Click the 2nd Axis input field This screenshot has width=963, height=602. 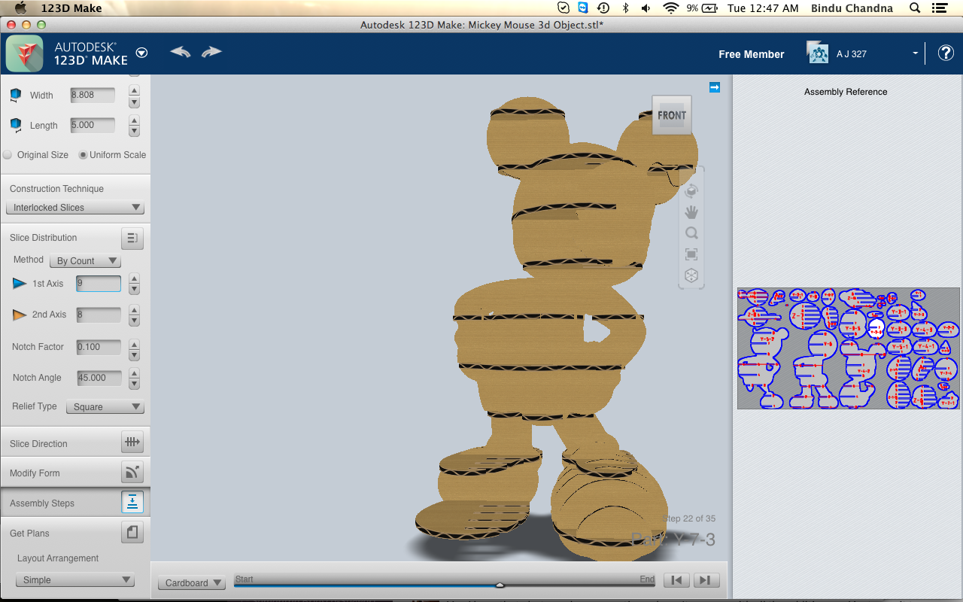pyautogui.click(x=98, y=315)
